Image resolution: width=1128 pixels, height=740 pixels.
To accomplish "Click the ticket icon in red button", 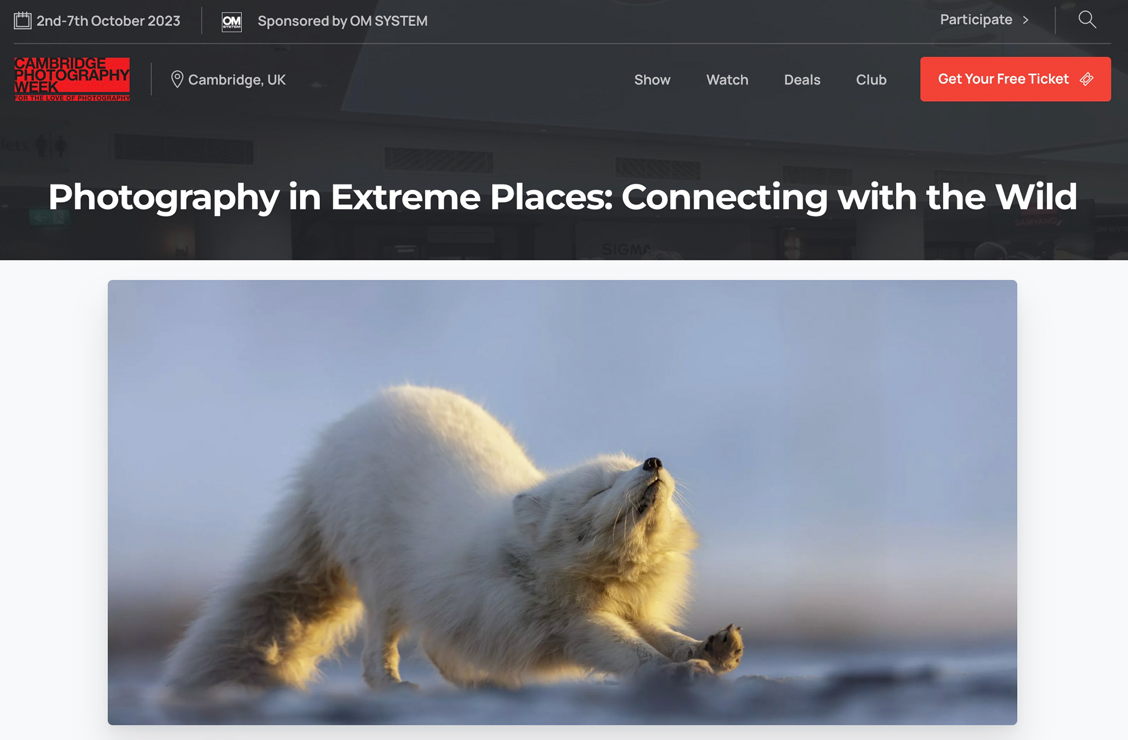I will coord(1087,79).
